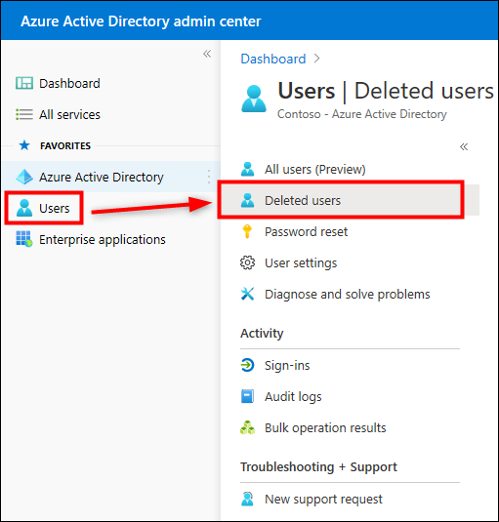This screenshot has width=499, height=522.
Task: Click the Activity section heading
Action: click(x=262, y=334)
